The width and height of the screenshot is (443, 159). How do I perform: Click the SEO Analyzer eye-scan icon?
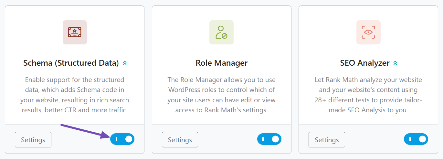368,32
